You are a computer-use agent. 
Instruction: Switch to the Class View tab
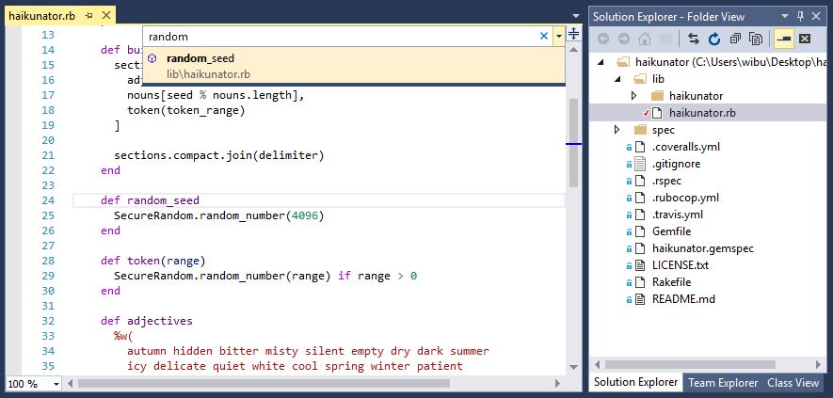[793, 383]
